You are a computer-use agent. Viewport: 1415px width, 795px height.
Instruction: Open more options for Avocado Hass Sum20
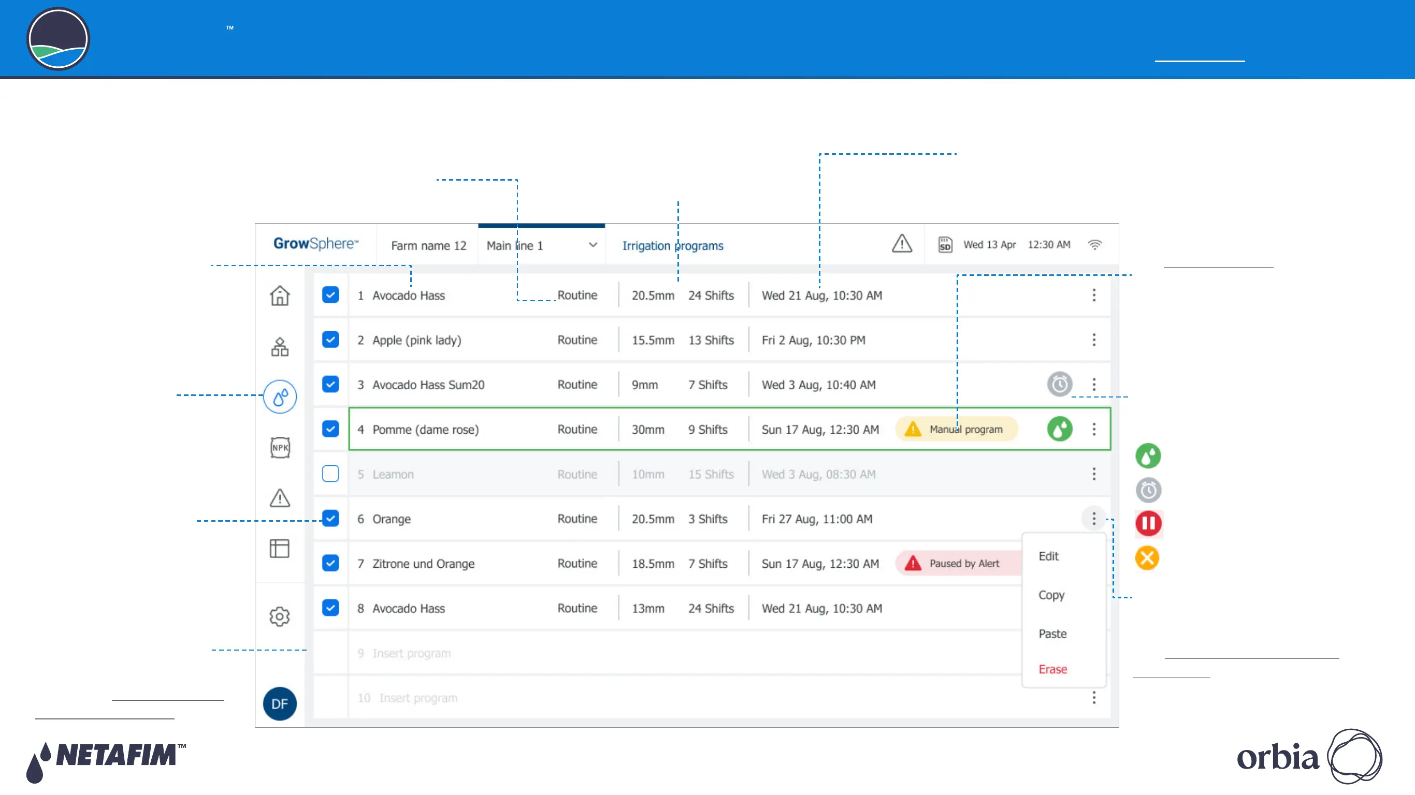click(1094, 385)
